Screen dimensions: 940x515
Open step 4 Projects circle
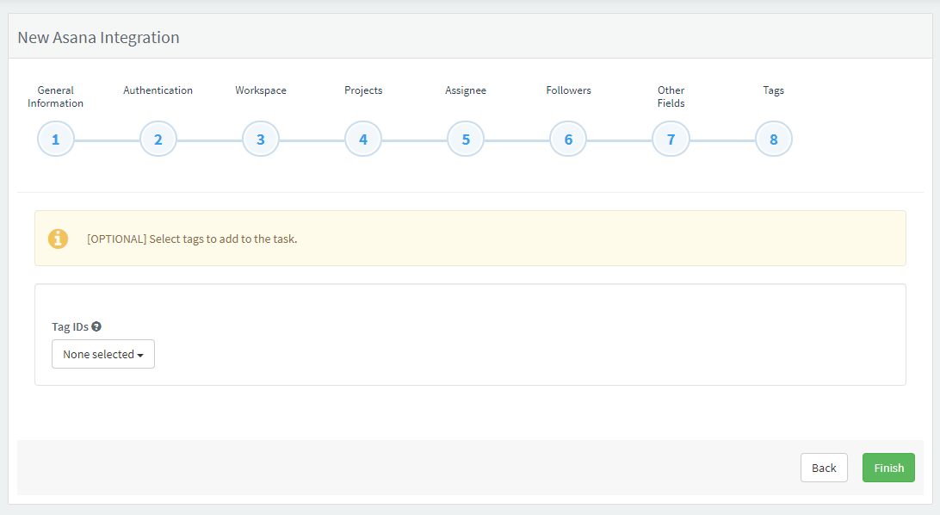[363, 140]
